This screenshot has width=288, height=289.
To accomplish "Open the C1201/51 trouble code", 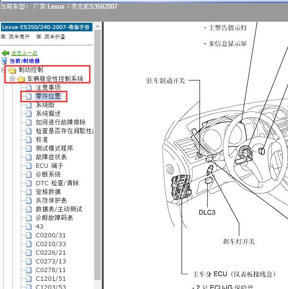I will pyautogui.click(x=51, y=278).
